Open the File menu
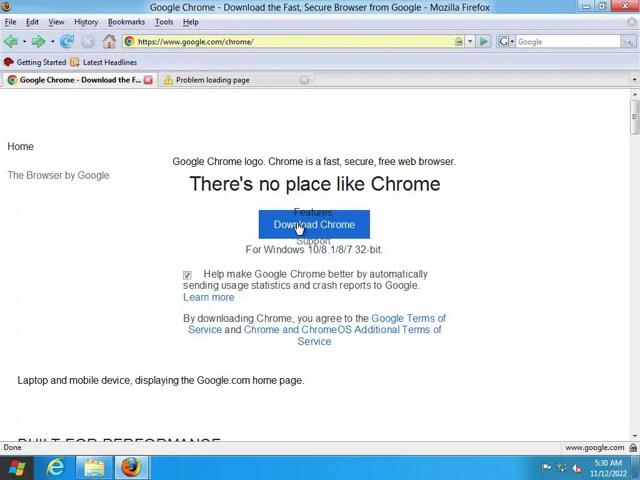This screenshot has height=480, width=640. coord(11,22)
